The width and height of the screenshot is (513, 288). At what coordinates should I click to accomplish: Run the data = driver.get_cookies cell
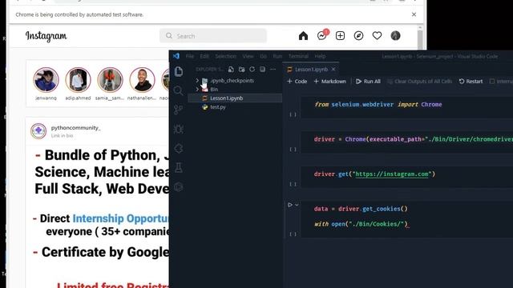(290, 205)
